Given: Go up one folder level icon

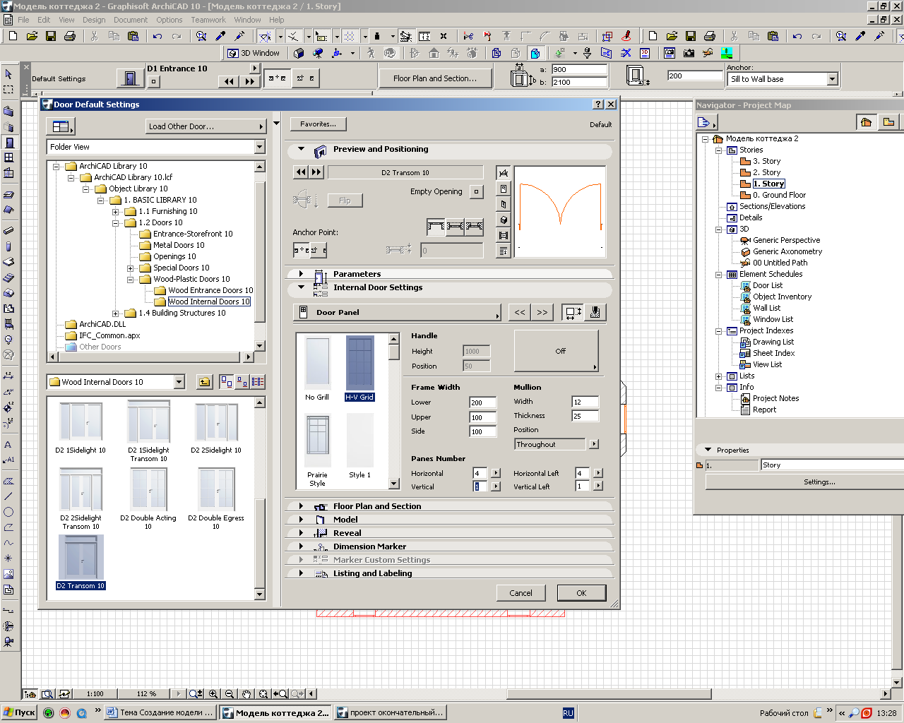Looking at the screenshot, I should click(204, 382).
